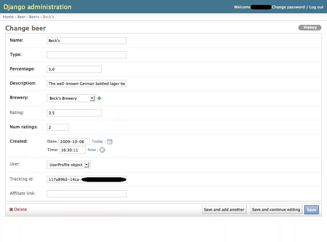Viewport: 327px width, 242px height.
Task: Open the clock time picker icon
Action: pos(102,150)
